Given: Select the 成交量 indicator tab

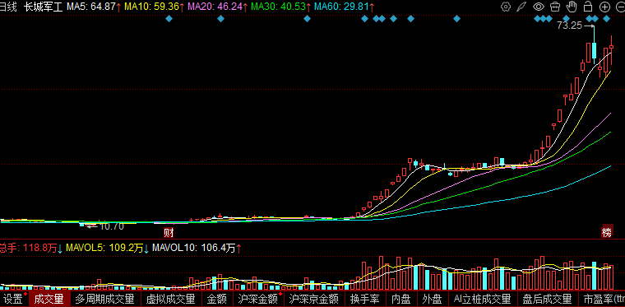Looking at the screenshot, I should click(x=49, y=299).
